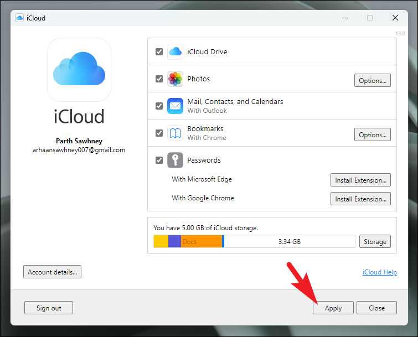418x337 pixels.
Task: Click the Passwords label
Action: [204, 160]
